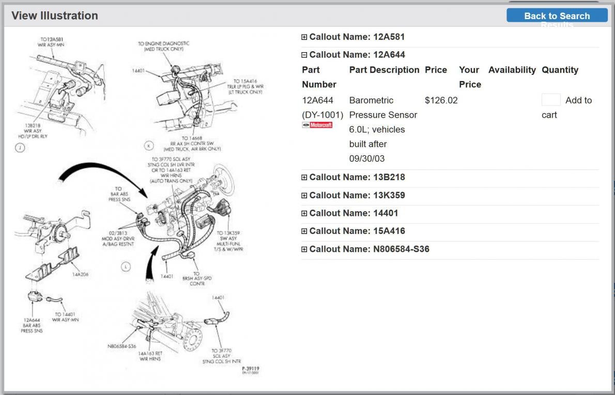Expand the Callout Name: 14401 section
The image size is (615, 395).
[x=304, y=214]
